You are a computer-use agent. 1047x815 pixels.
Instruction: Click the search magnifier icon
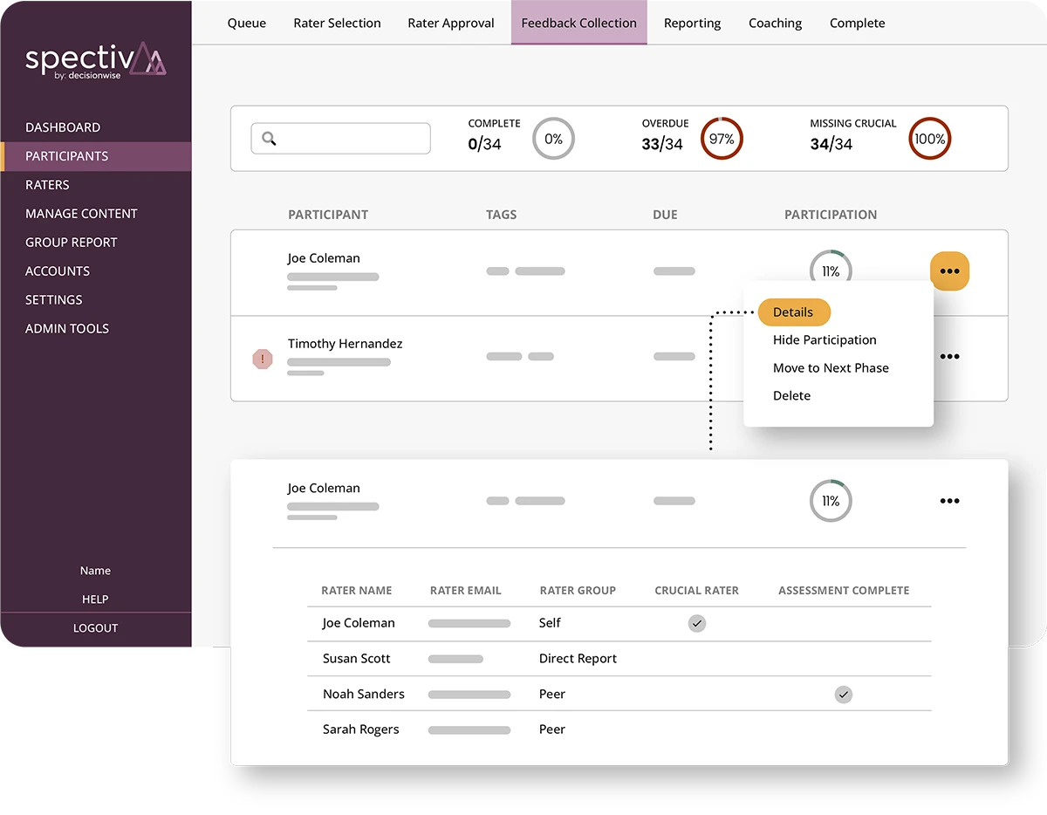[269, 139]
